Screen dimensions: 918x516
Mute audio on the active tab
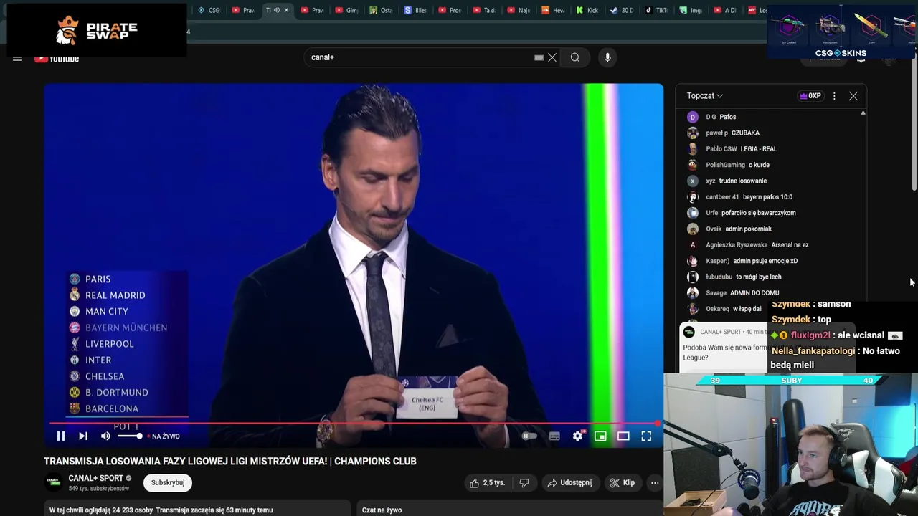pos(275,10)
